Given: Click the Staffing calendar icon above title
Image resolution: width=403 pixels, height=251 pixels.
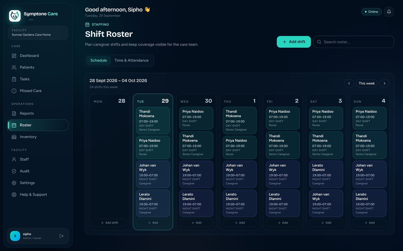Looking at the screenshot, I should 87,25.
